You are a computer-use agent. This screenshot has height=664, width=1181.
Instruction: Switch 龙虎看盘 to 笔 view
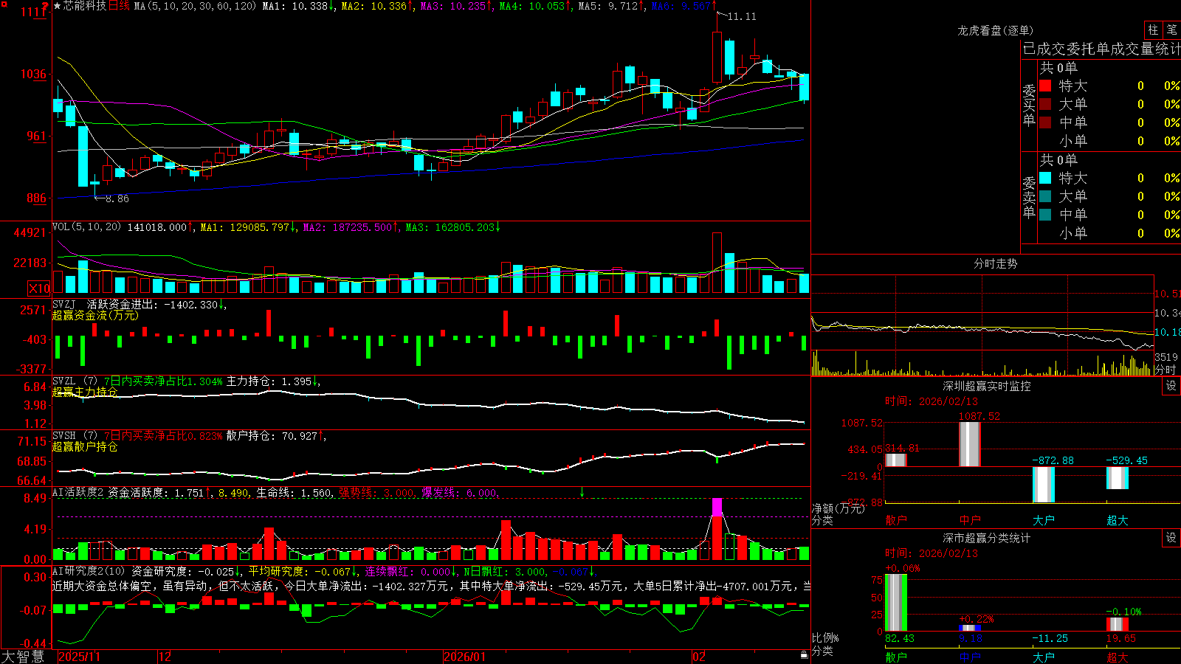1171,30
